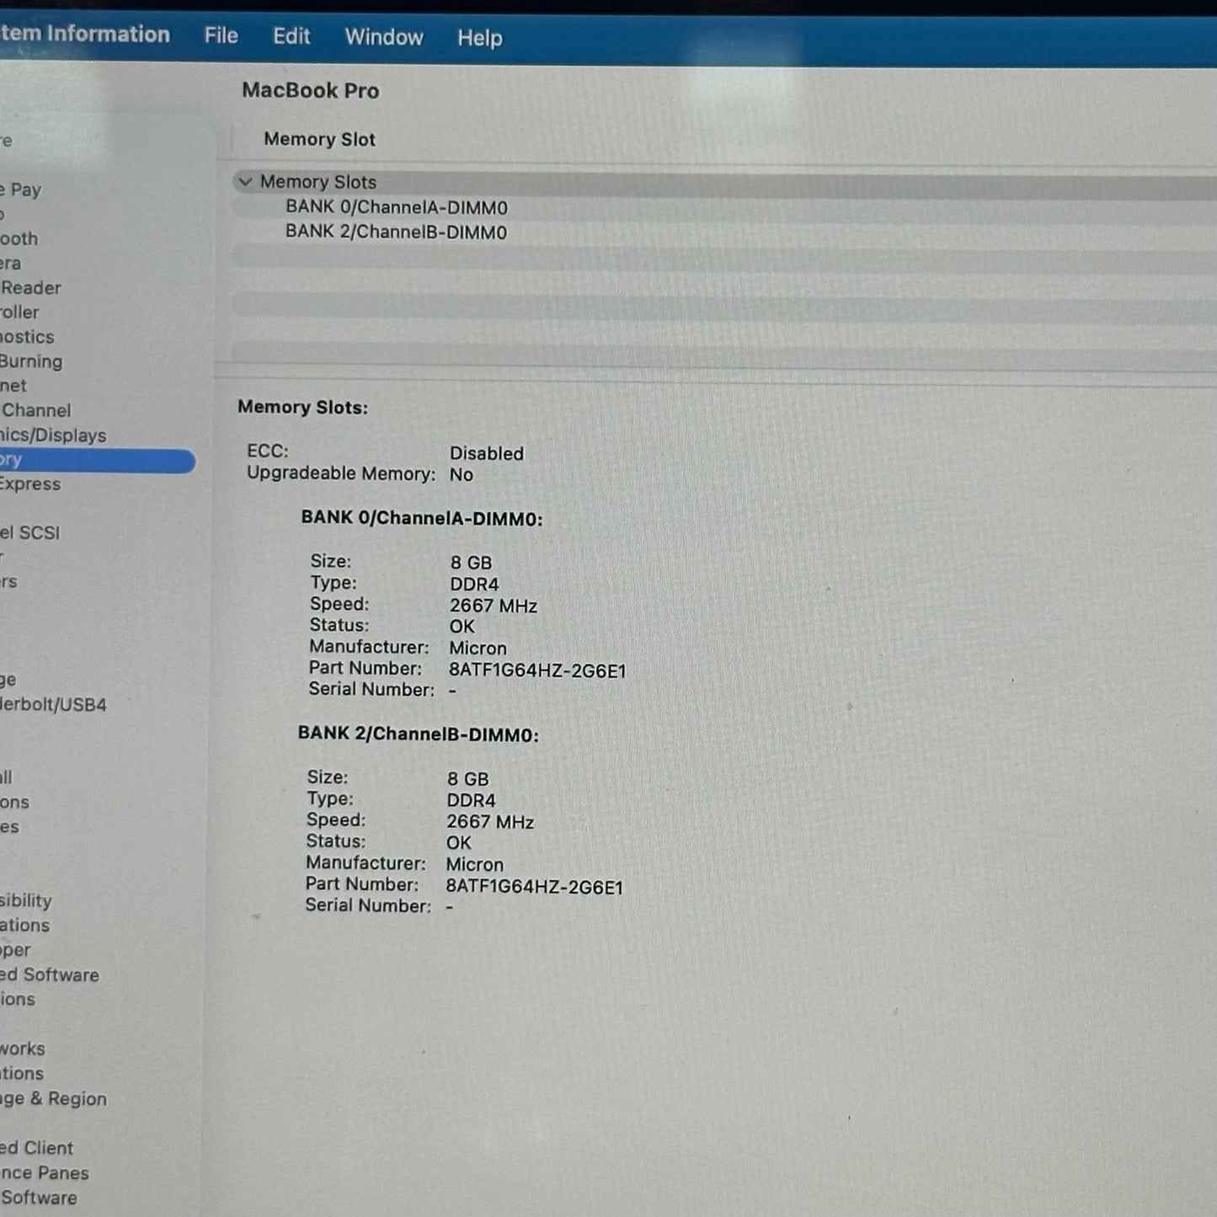Select Graphics/Displays in the sidebar
The image size is (1217, 1217).
point(53,435)
